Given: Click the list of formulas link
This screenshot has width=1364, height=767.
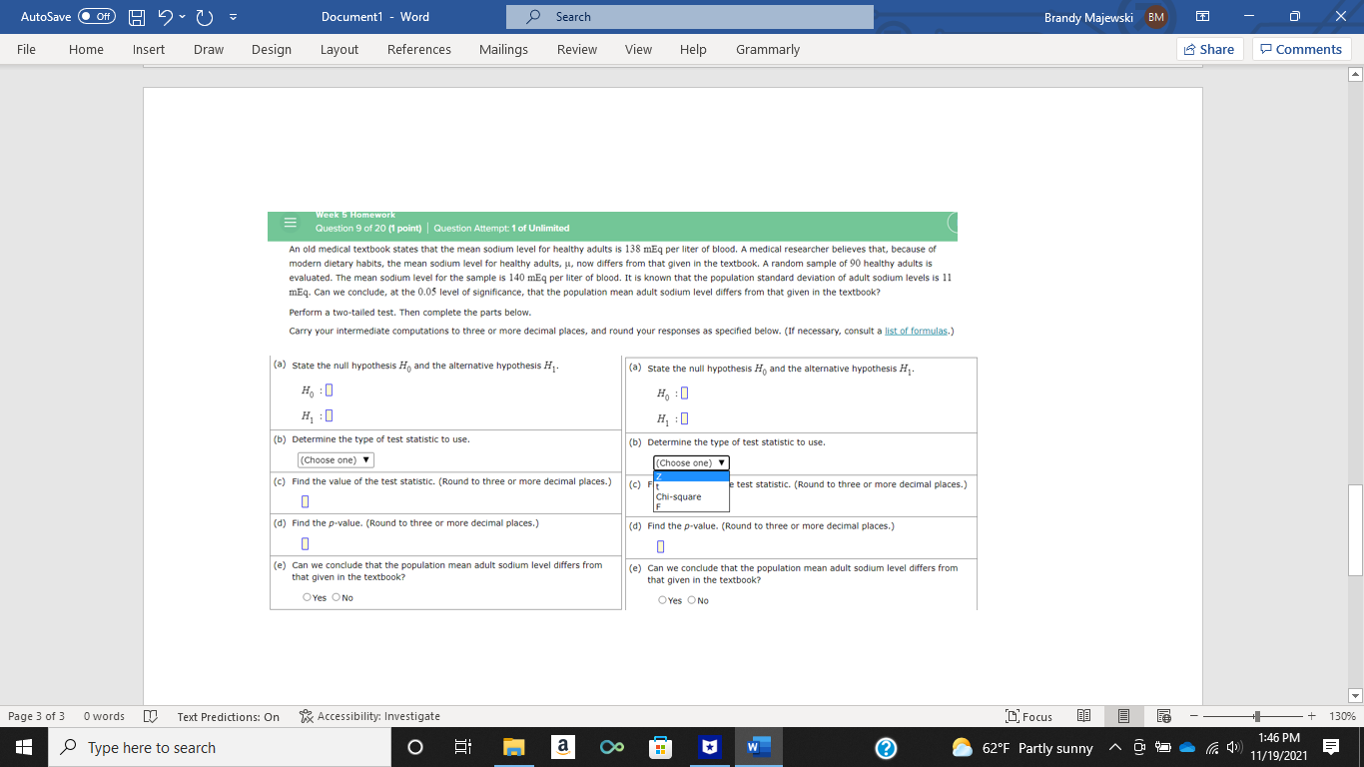Looking at the screenshot, I should (916, 331).
